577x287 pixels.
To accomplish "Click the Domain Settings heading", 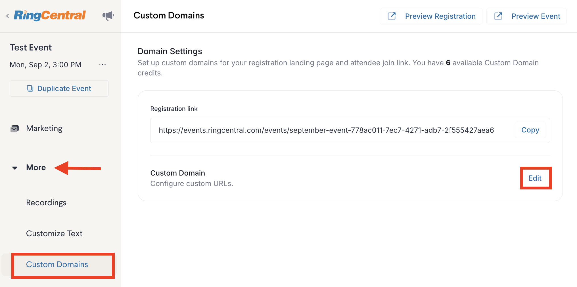I will point(170,51).
